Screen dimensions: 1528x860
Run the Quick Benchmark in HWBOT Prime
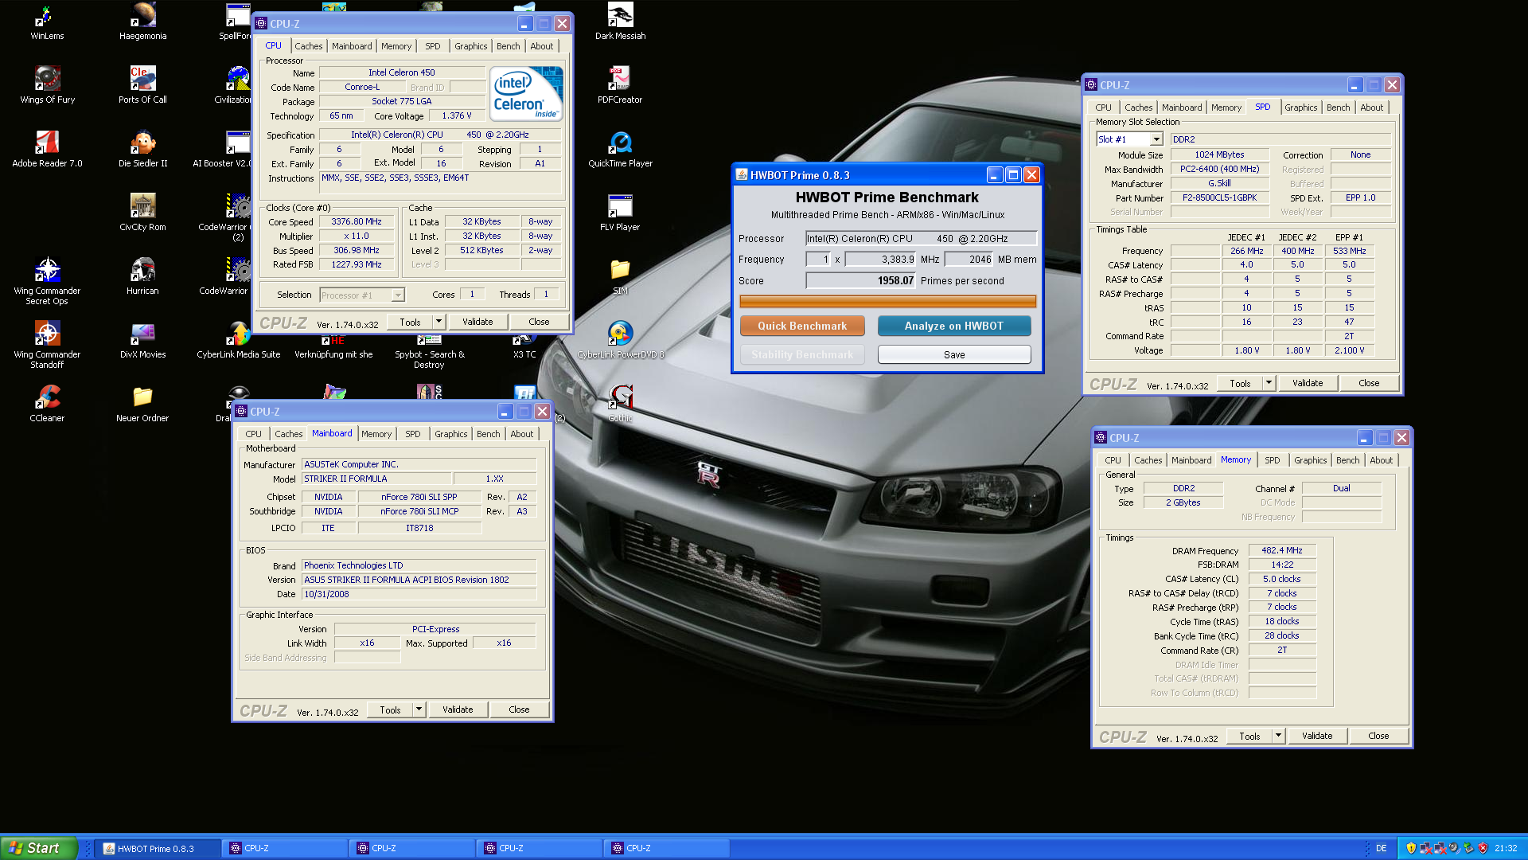tap(802, 326)
